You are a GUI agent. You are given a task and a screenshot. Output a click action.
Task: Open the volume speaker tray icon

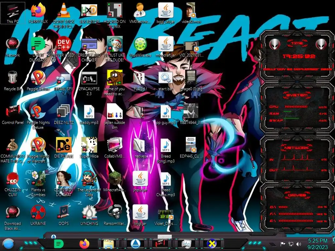(299, 244)
